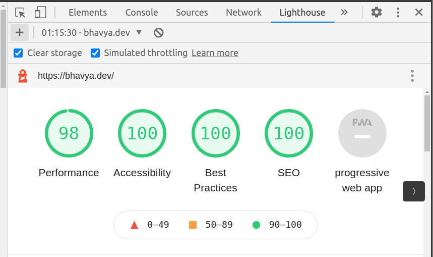Open the Console tab
Image resolution: width=433 pixels, height=257 pixels.
coord(142,13)
